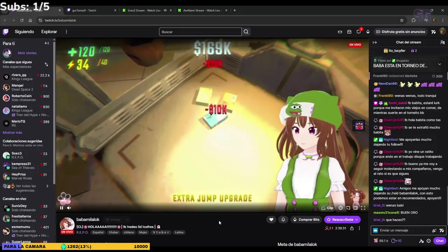Image resolution: width=448 pixels, height=252 pixels.
Task: Toggle fullscreen video
Action: tap(363, 208)
